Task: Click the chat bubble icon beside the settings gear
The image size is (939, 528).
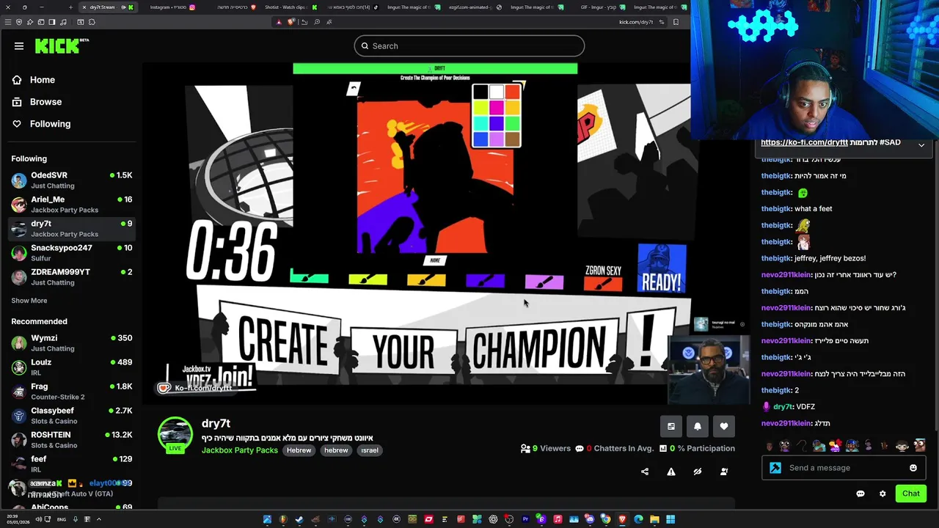Action: coord(861,494)
